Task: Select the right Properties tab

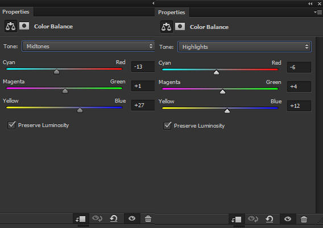Action: pyautogui.click(x=171, y=12)
